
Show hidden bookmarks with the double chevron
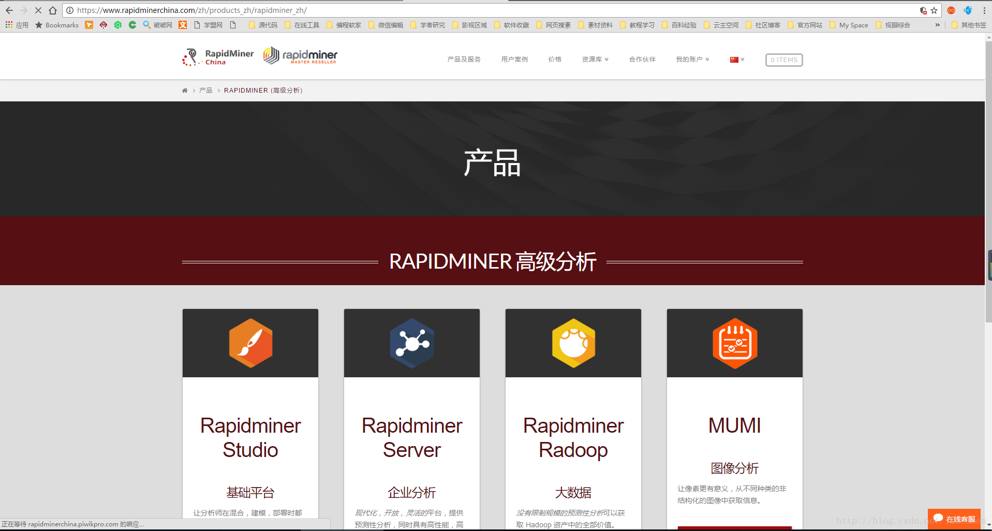[937, 25]
